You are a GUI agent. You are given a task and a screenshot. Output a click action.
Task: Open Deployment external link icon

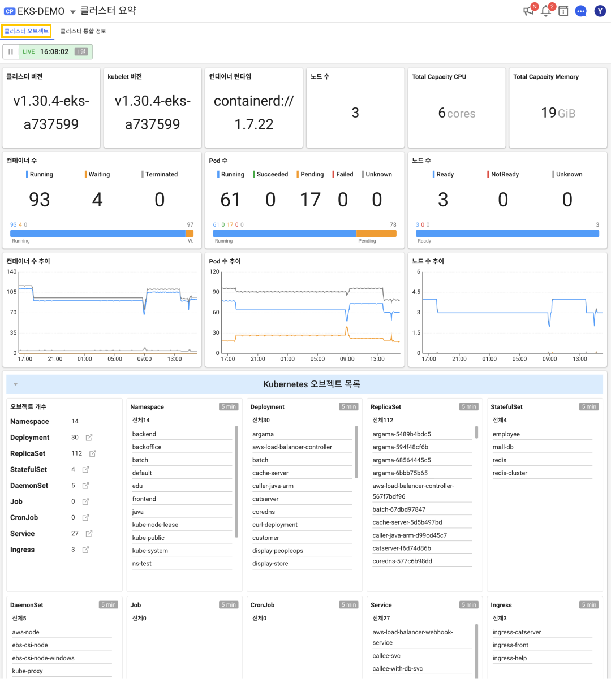[89, 438]
